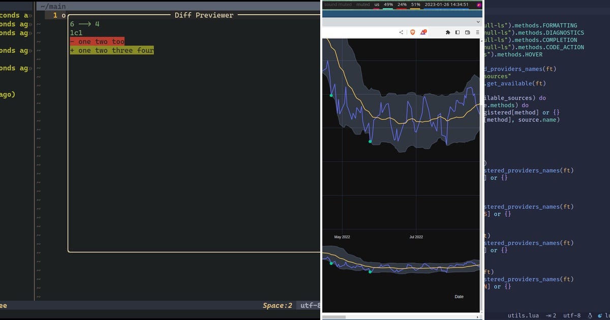Open the clock showing 2023-01-26 14:34:51

446,5
